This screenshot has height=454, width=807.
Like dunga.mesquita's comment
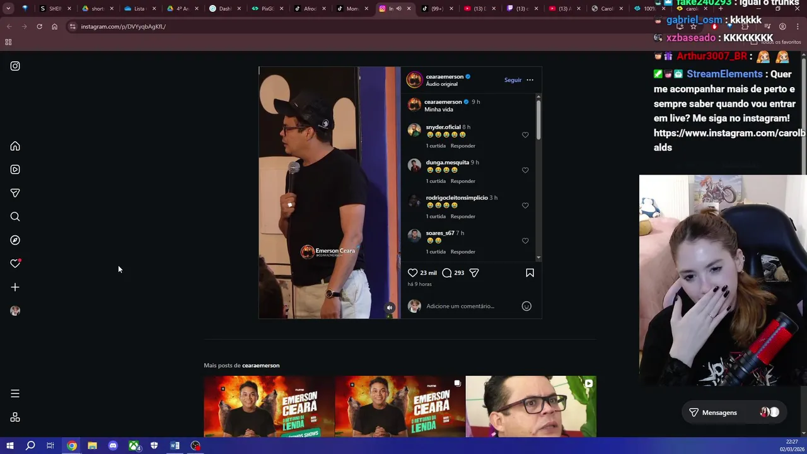(525, 170)
